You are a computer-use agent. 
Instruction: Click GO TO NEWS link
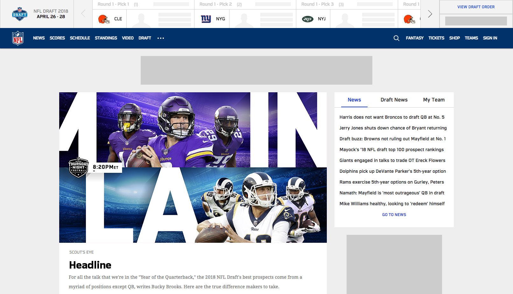tap(394, 215)
